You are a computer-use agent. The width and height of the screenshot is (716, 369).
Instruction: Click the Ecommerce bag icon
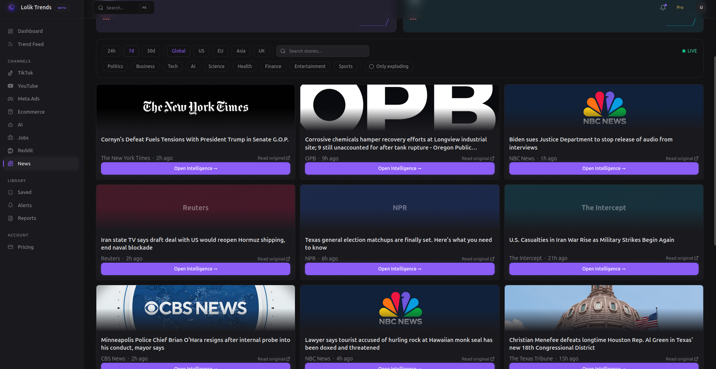[x=10, y=112]
